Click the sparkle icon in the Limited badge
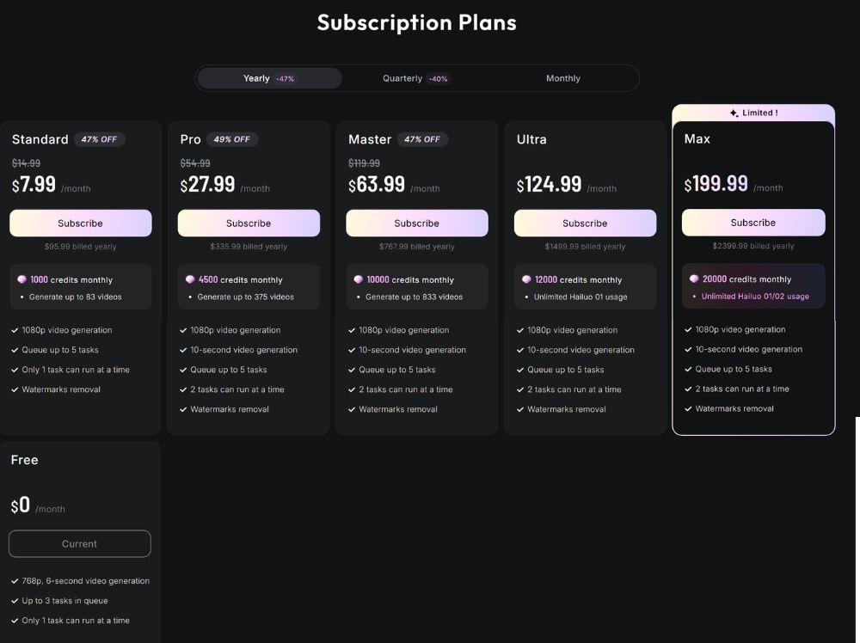 pos(734,113)
